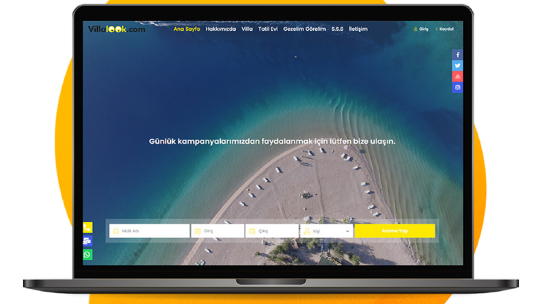Screen dimensions: 542x304
Task: Select Tatil Evi in navigation
Action: point(268,29)
